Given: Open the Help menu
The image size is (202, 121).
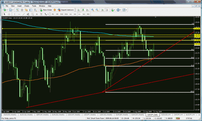Looking at the screenshot, I should tap(50, 6).
